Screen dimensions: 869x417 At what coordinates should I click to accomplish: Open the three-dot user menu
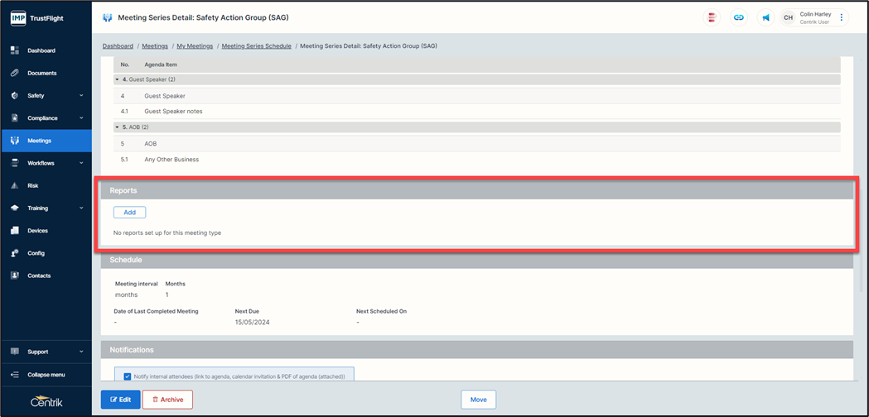coord(842,17)
